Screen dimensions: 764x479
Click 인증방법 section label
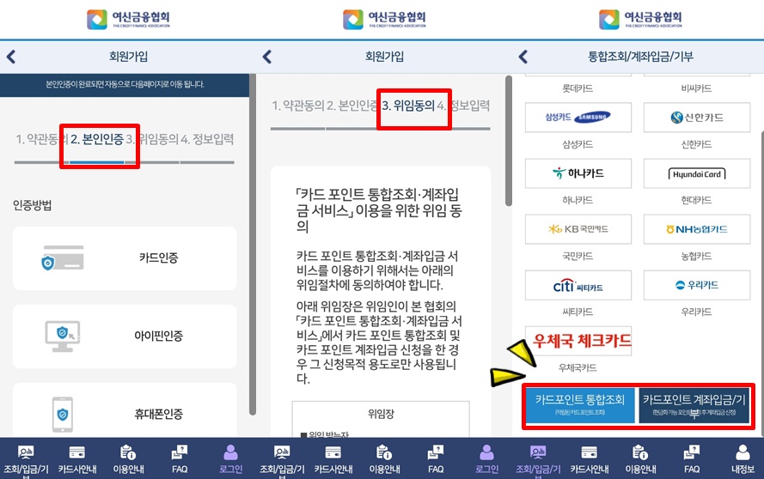click(32, 205)
